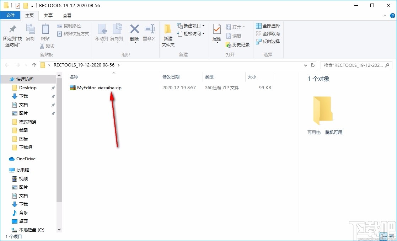Sort by Date modified (修改日期) column
Image resolution: width=397 pixels, height=241 pixels.
coord(171,77)
